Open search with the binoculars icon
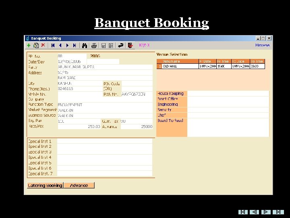This screenshot has height=218, width=290. point(85,45)
